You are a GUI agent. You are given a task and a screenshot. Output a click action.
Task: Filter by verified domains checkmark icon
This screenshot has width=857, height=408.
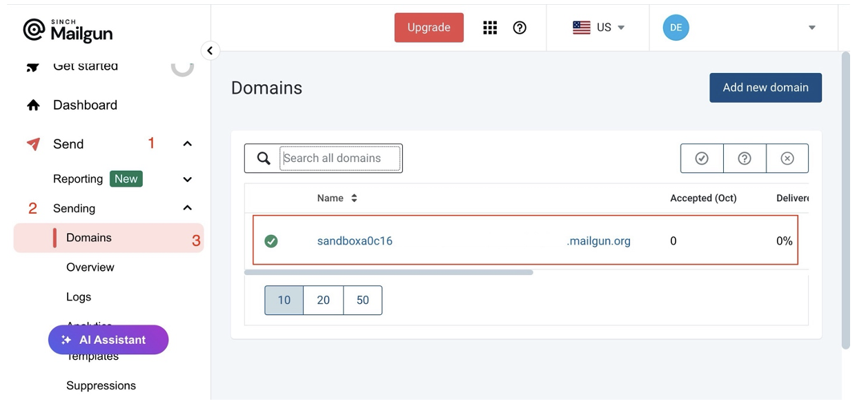(x=702, y=159)
